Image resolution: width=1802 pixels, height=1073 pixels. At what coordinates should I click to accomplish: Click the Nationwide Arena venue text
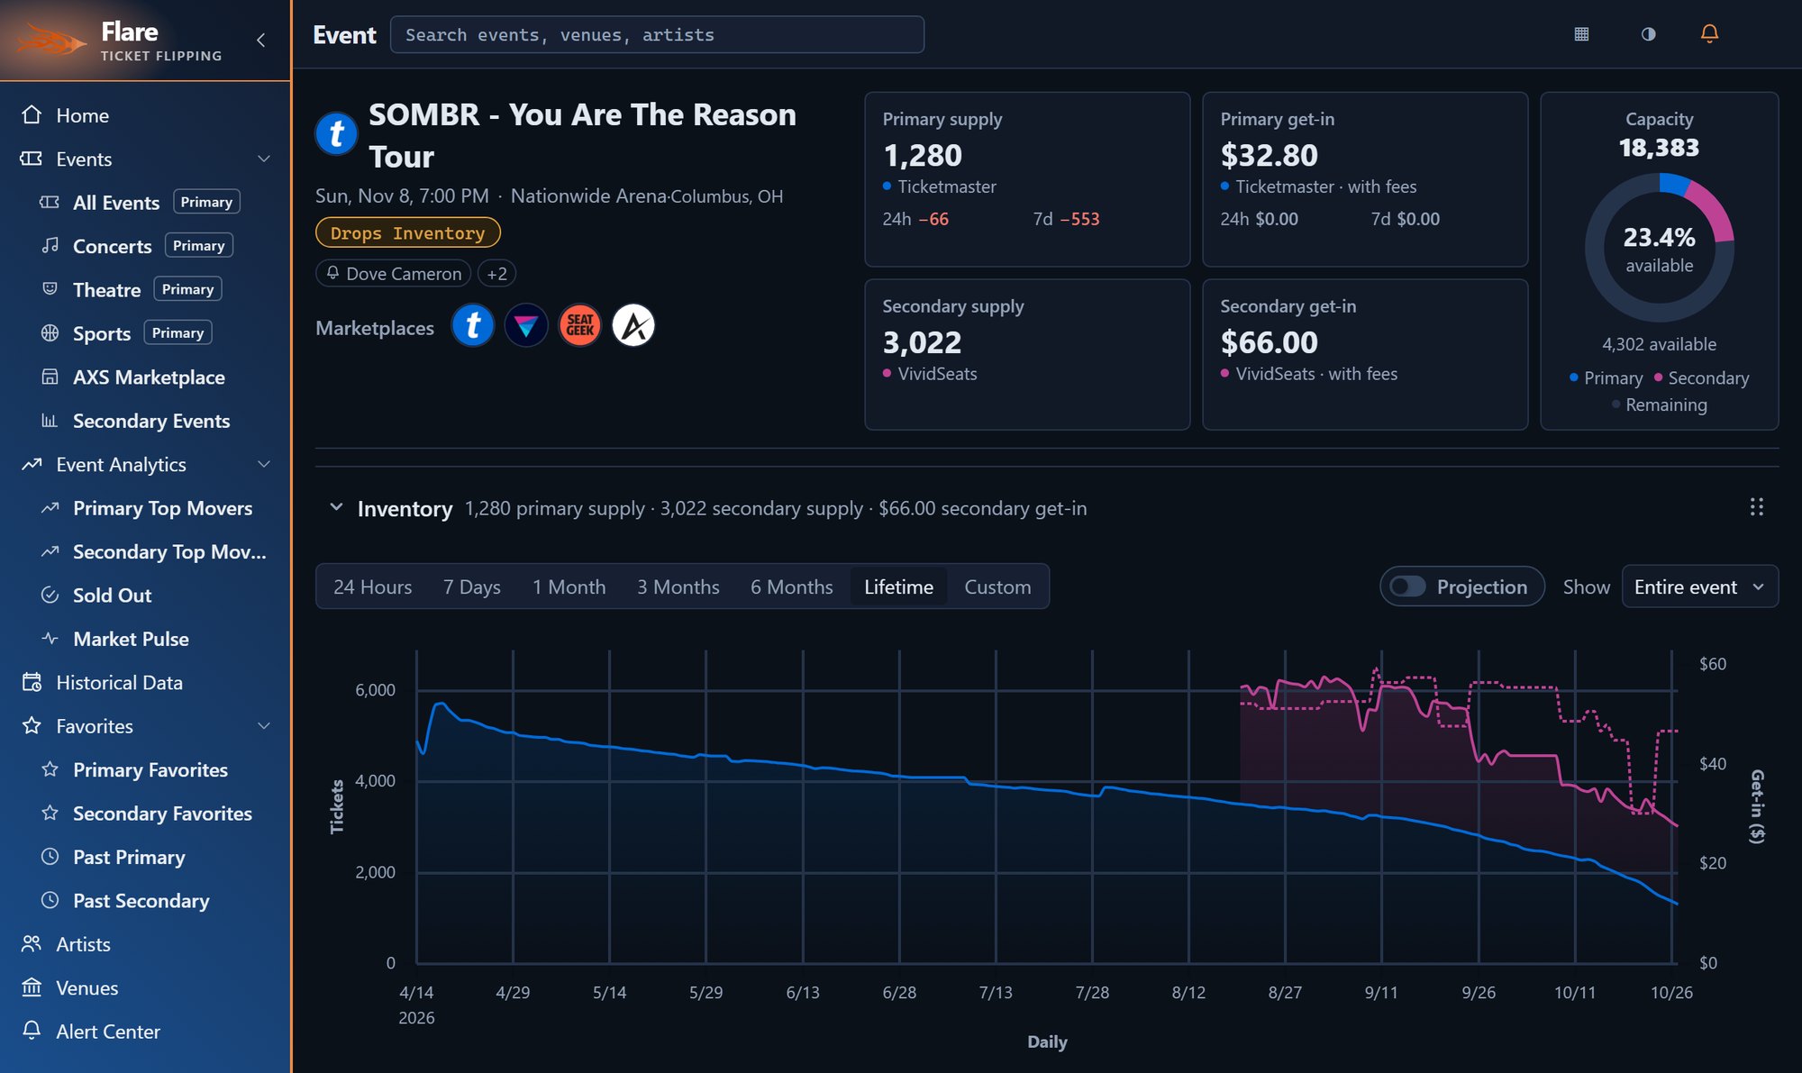tap(589, 196)
